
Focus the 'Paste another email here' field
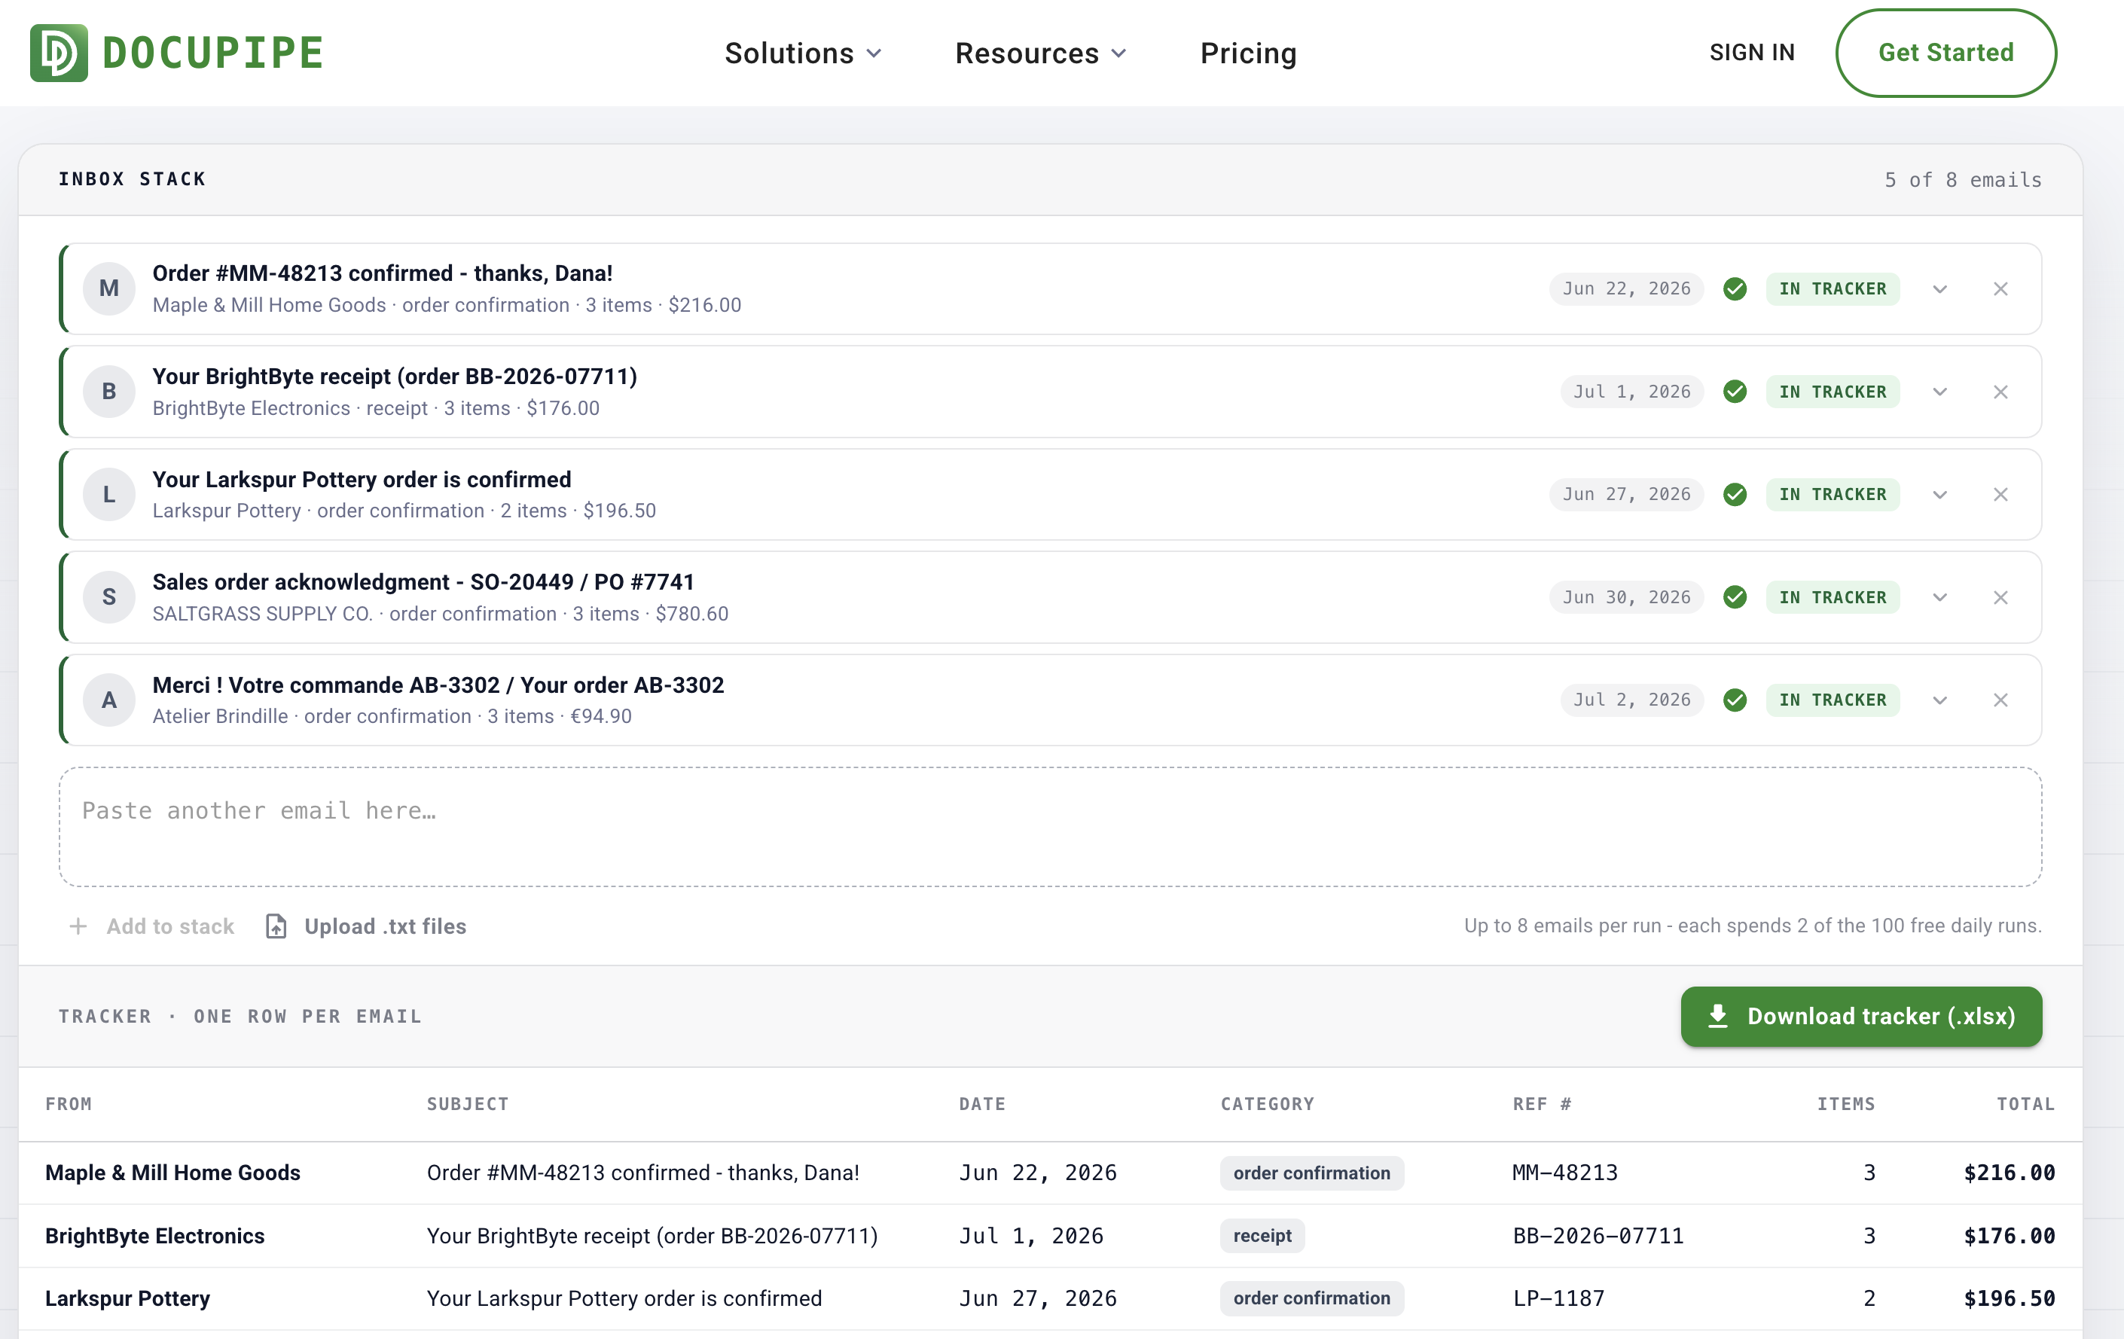point(1050,826)
